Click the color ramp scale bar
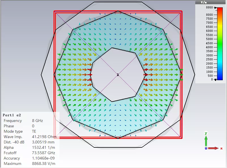Screen dimensions: 227x168 (220, 43)
